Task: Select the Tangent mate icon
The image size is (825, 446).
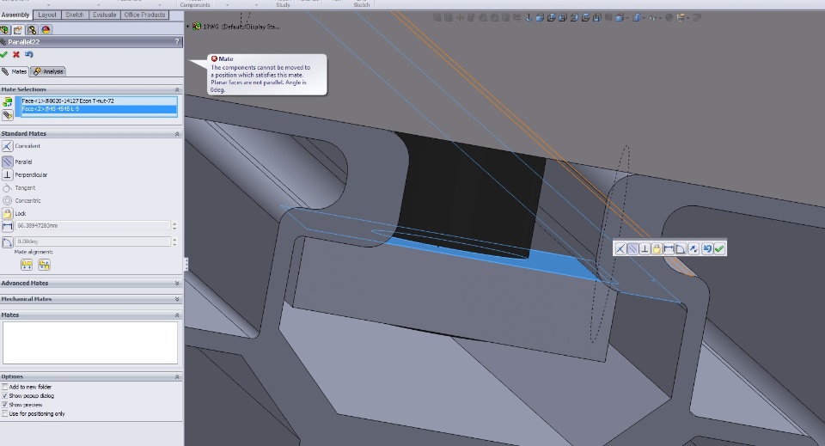Action: 8,187
